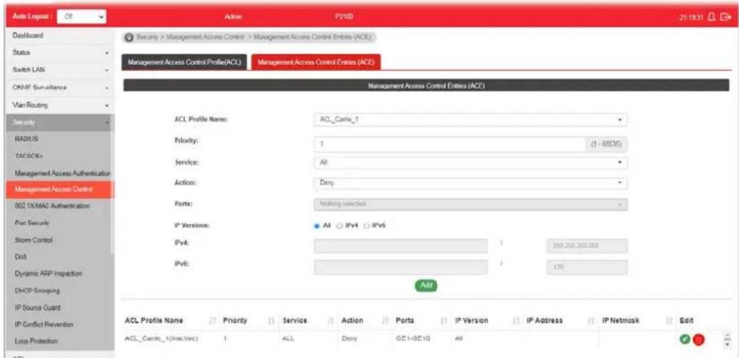Click the IPv4 address input field
Image resolution: width=739 pixels, height=358 pixels.
(x=401, y=245)
